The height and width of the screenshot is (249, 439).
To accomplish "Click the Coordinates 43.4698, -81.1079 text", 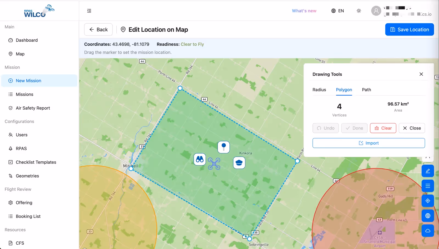I will click(117, 44).
